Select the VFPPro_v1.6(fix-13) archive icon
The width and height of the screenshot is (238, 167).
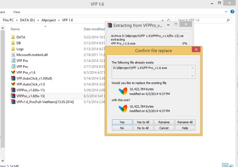point(13,96)
